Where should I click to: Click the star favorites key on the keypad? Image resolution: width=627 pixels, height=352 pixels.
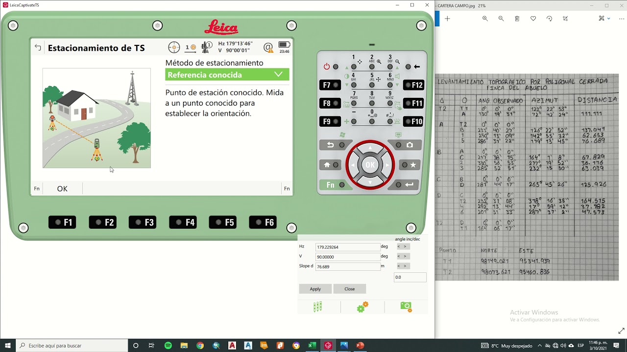410,165
